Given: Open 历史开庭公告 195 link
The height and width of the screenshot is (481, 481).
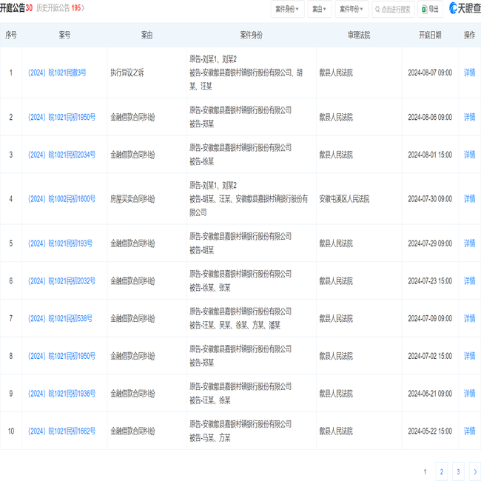Looking at the screenshot, I should [61, 8].
